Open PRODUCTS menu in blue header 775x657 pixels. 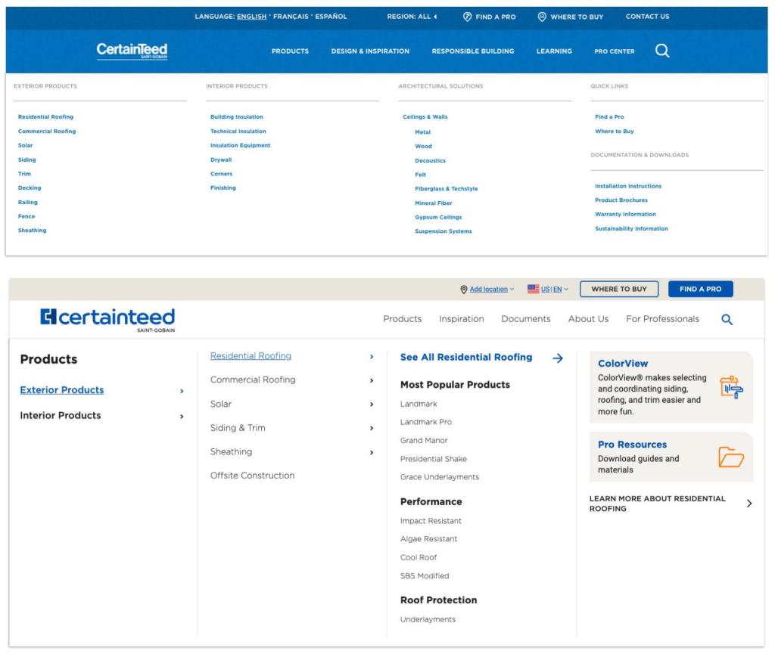(x=290, y=51)
